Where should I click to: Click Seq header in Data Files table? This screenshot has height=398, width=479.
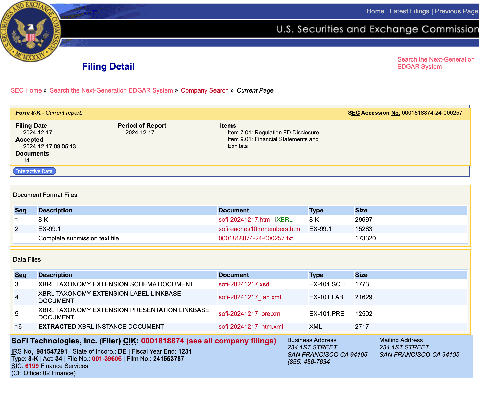click(x=21, y=275)
